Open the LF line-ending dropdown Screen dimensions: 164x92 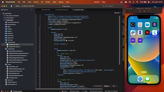click(114, 86)
